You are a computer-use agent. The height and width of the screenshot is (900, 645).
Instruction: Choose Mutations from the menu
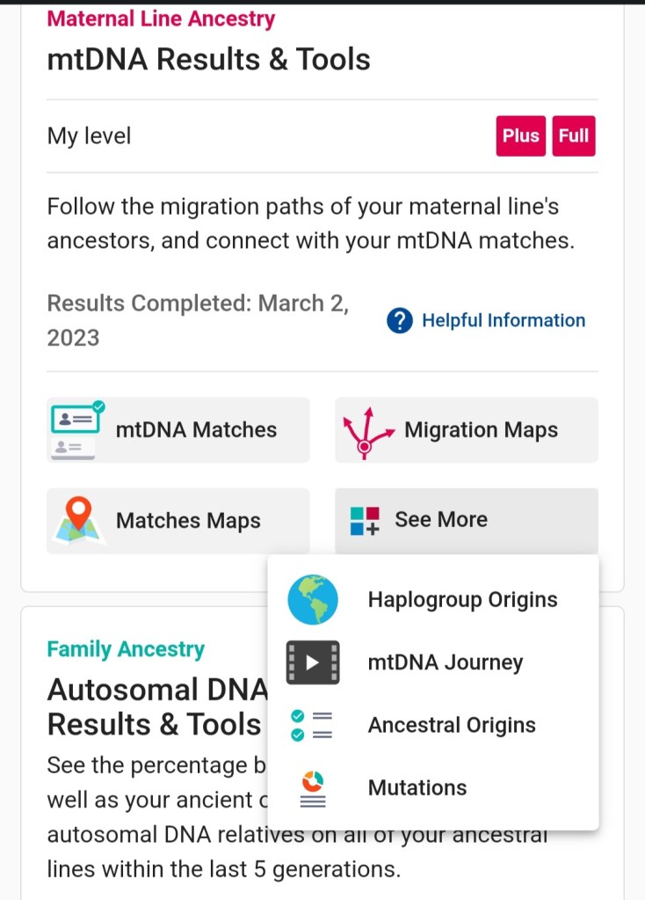pos(417,787)
